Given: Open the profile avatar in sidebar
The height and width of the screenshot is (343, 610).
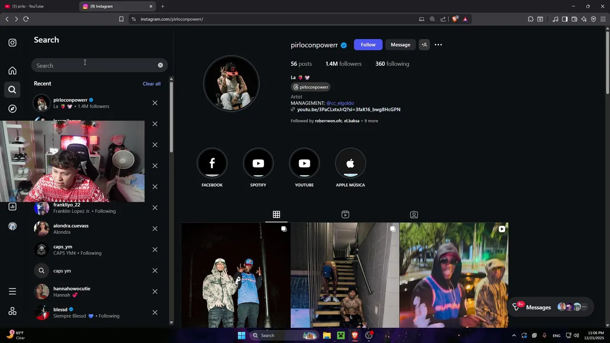Looking at the screenshot, I should pyautogui.click(x=12, y=226).
